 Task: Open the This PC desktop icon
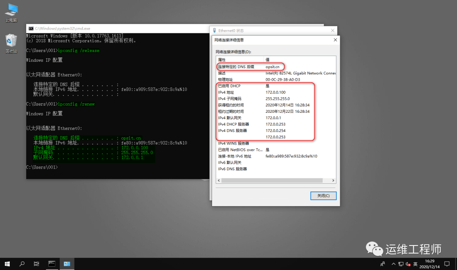(11, 13)
